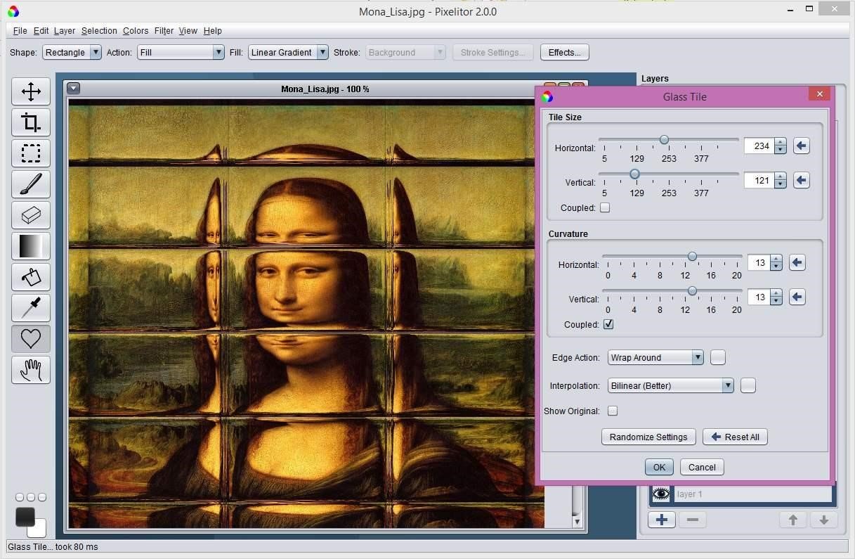Reset Curvature Horizontal to default
Image resolution: width=855 pixels, height=559 pixels.
pyautogui.click(x=797, y=262)
